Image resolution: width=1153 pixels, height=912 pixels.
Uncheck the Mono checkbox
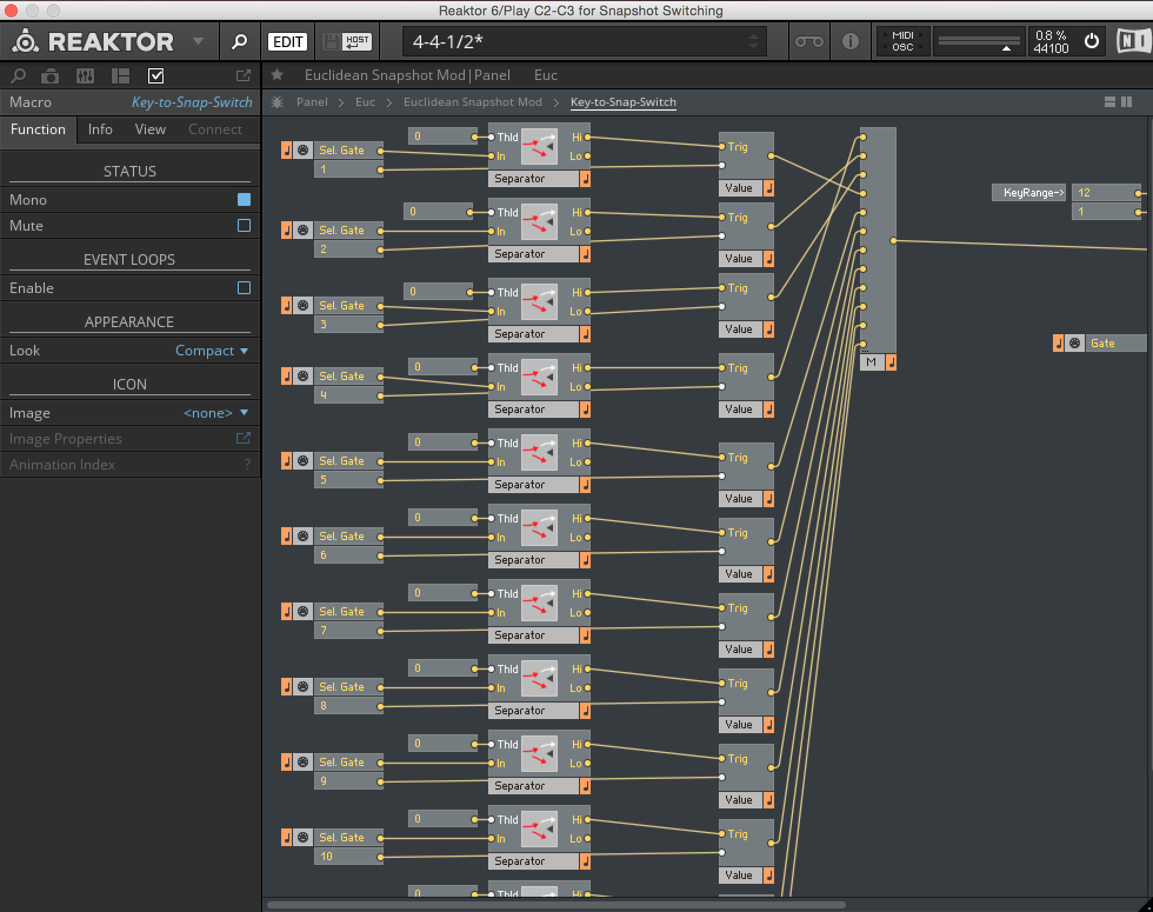coord(244,199)
